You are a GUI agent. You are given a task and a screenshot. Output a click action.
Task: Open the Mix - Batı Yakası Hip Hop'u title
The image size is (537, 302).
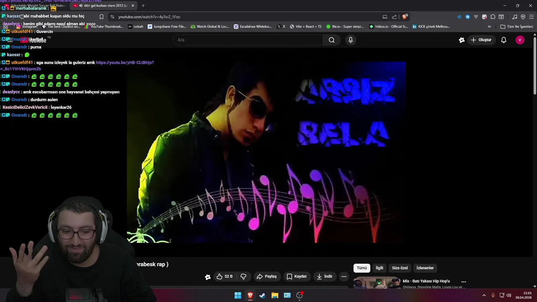click(426, 281)
